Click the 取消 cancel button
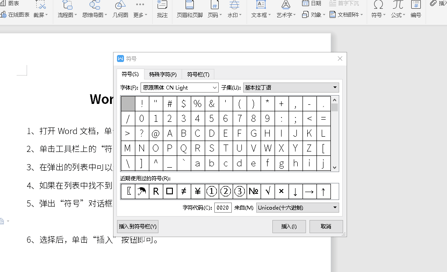 click(326, 227)
